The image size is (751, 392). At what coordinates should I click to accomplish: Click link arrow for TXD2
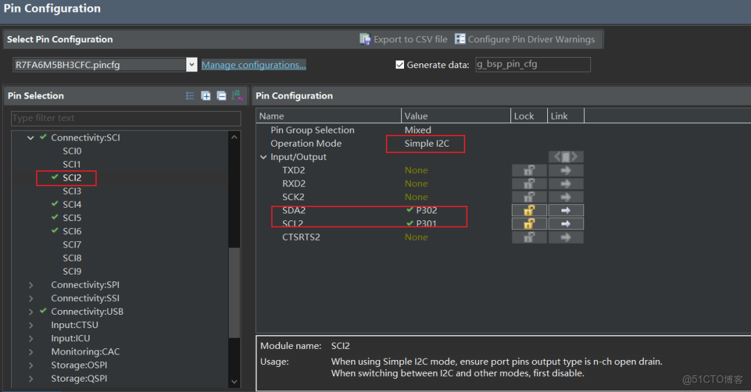click(565, 170)
